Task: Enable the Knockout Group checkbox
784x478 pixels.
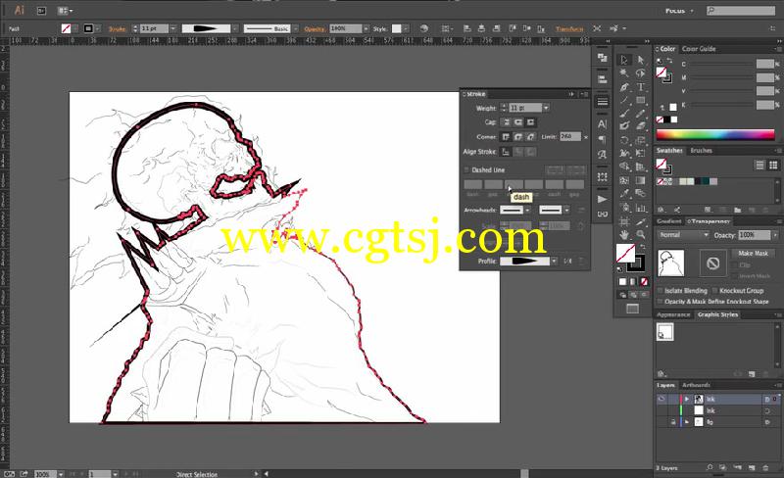Action: pyautogui.click(x=715, y=291)
